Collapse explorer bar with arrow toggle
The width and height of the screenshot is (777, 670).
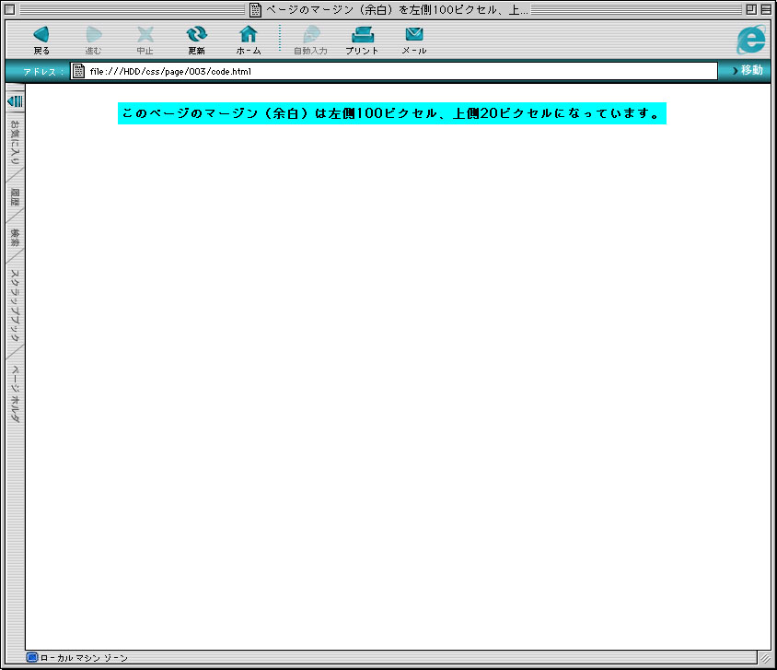pyautogui.click(x=15, y=101)
